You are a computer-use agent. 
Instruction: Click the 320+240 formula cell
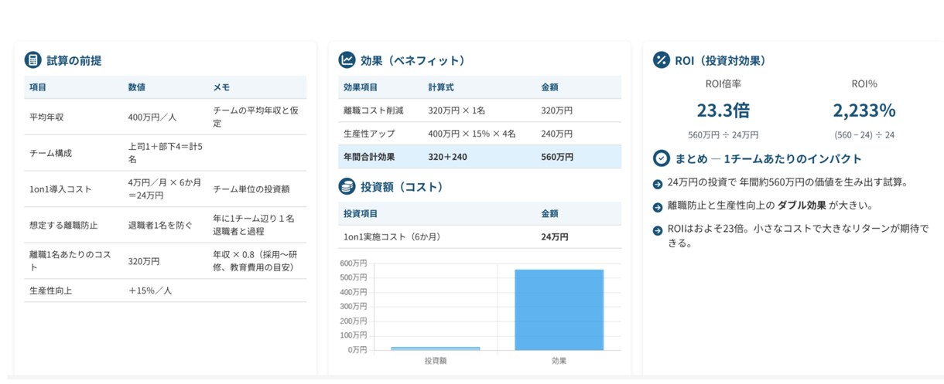pos(448,157)
